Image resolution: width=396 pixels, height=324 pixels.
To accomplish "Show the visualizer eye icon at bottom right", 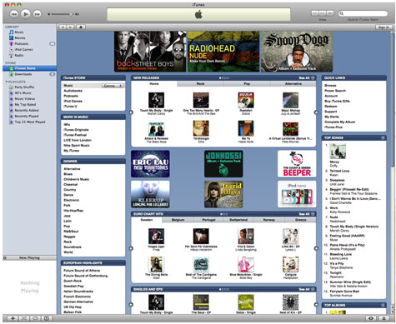I will point(370,318).
